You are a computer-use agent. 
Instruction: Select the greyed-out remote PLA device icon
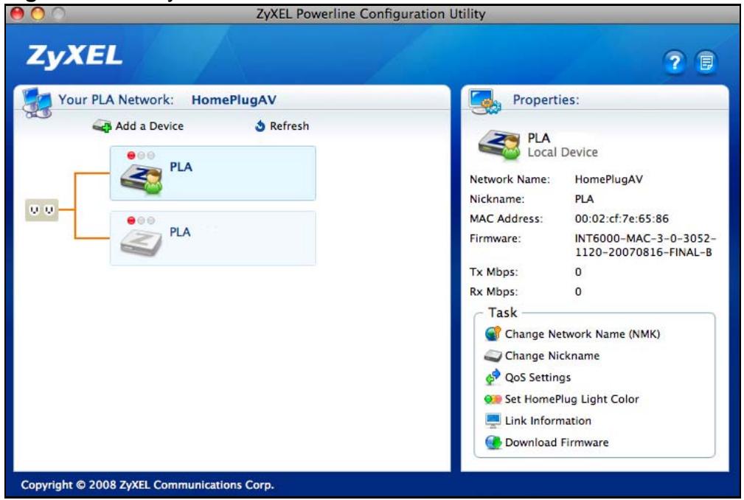(140, 243)
